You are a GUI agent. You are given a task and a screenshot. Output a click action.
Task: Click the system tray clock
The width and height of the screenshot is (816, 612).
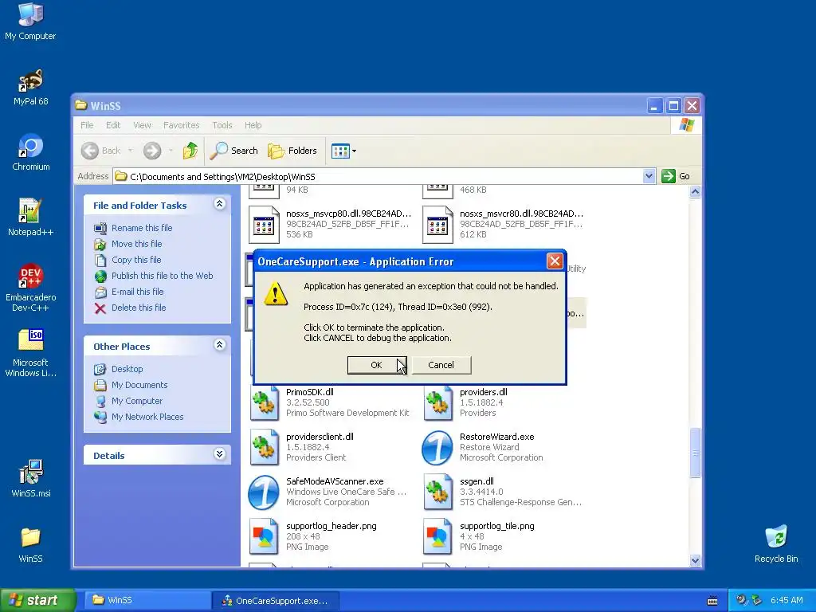click(787, 600)
